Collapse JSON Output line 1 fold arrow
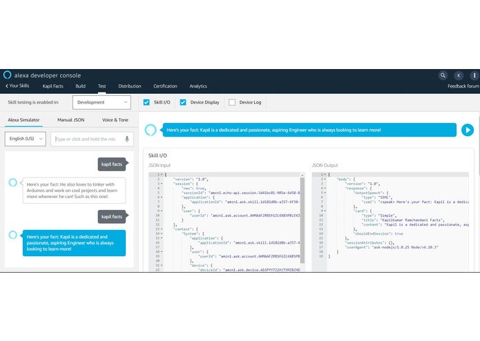This screenshot has width=480, height=341. [x=325, y=175]
